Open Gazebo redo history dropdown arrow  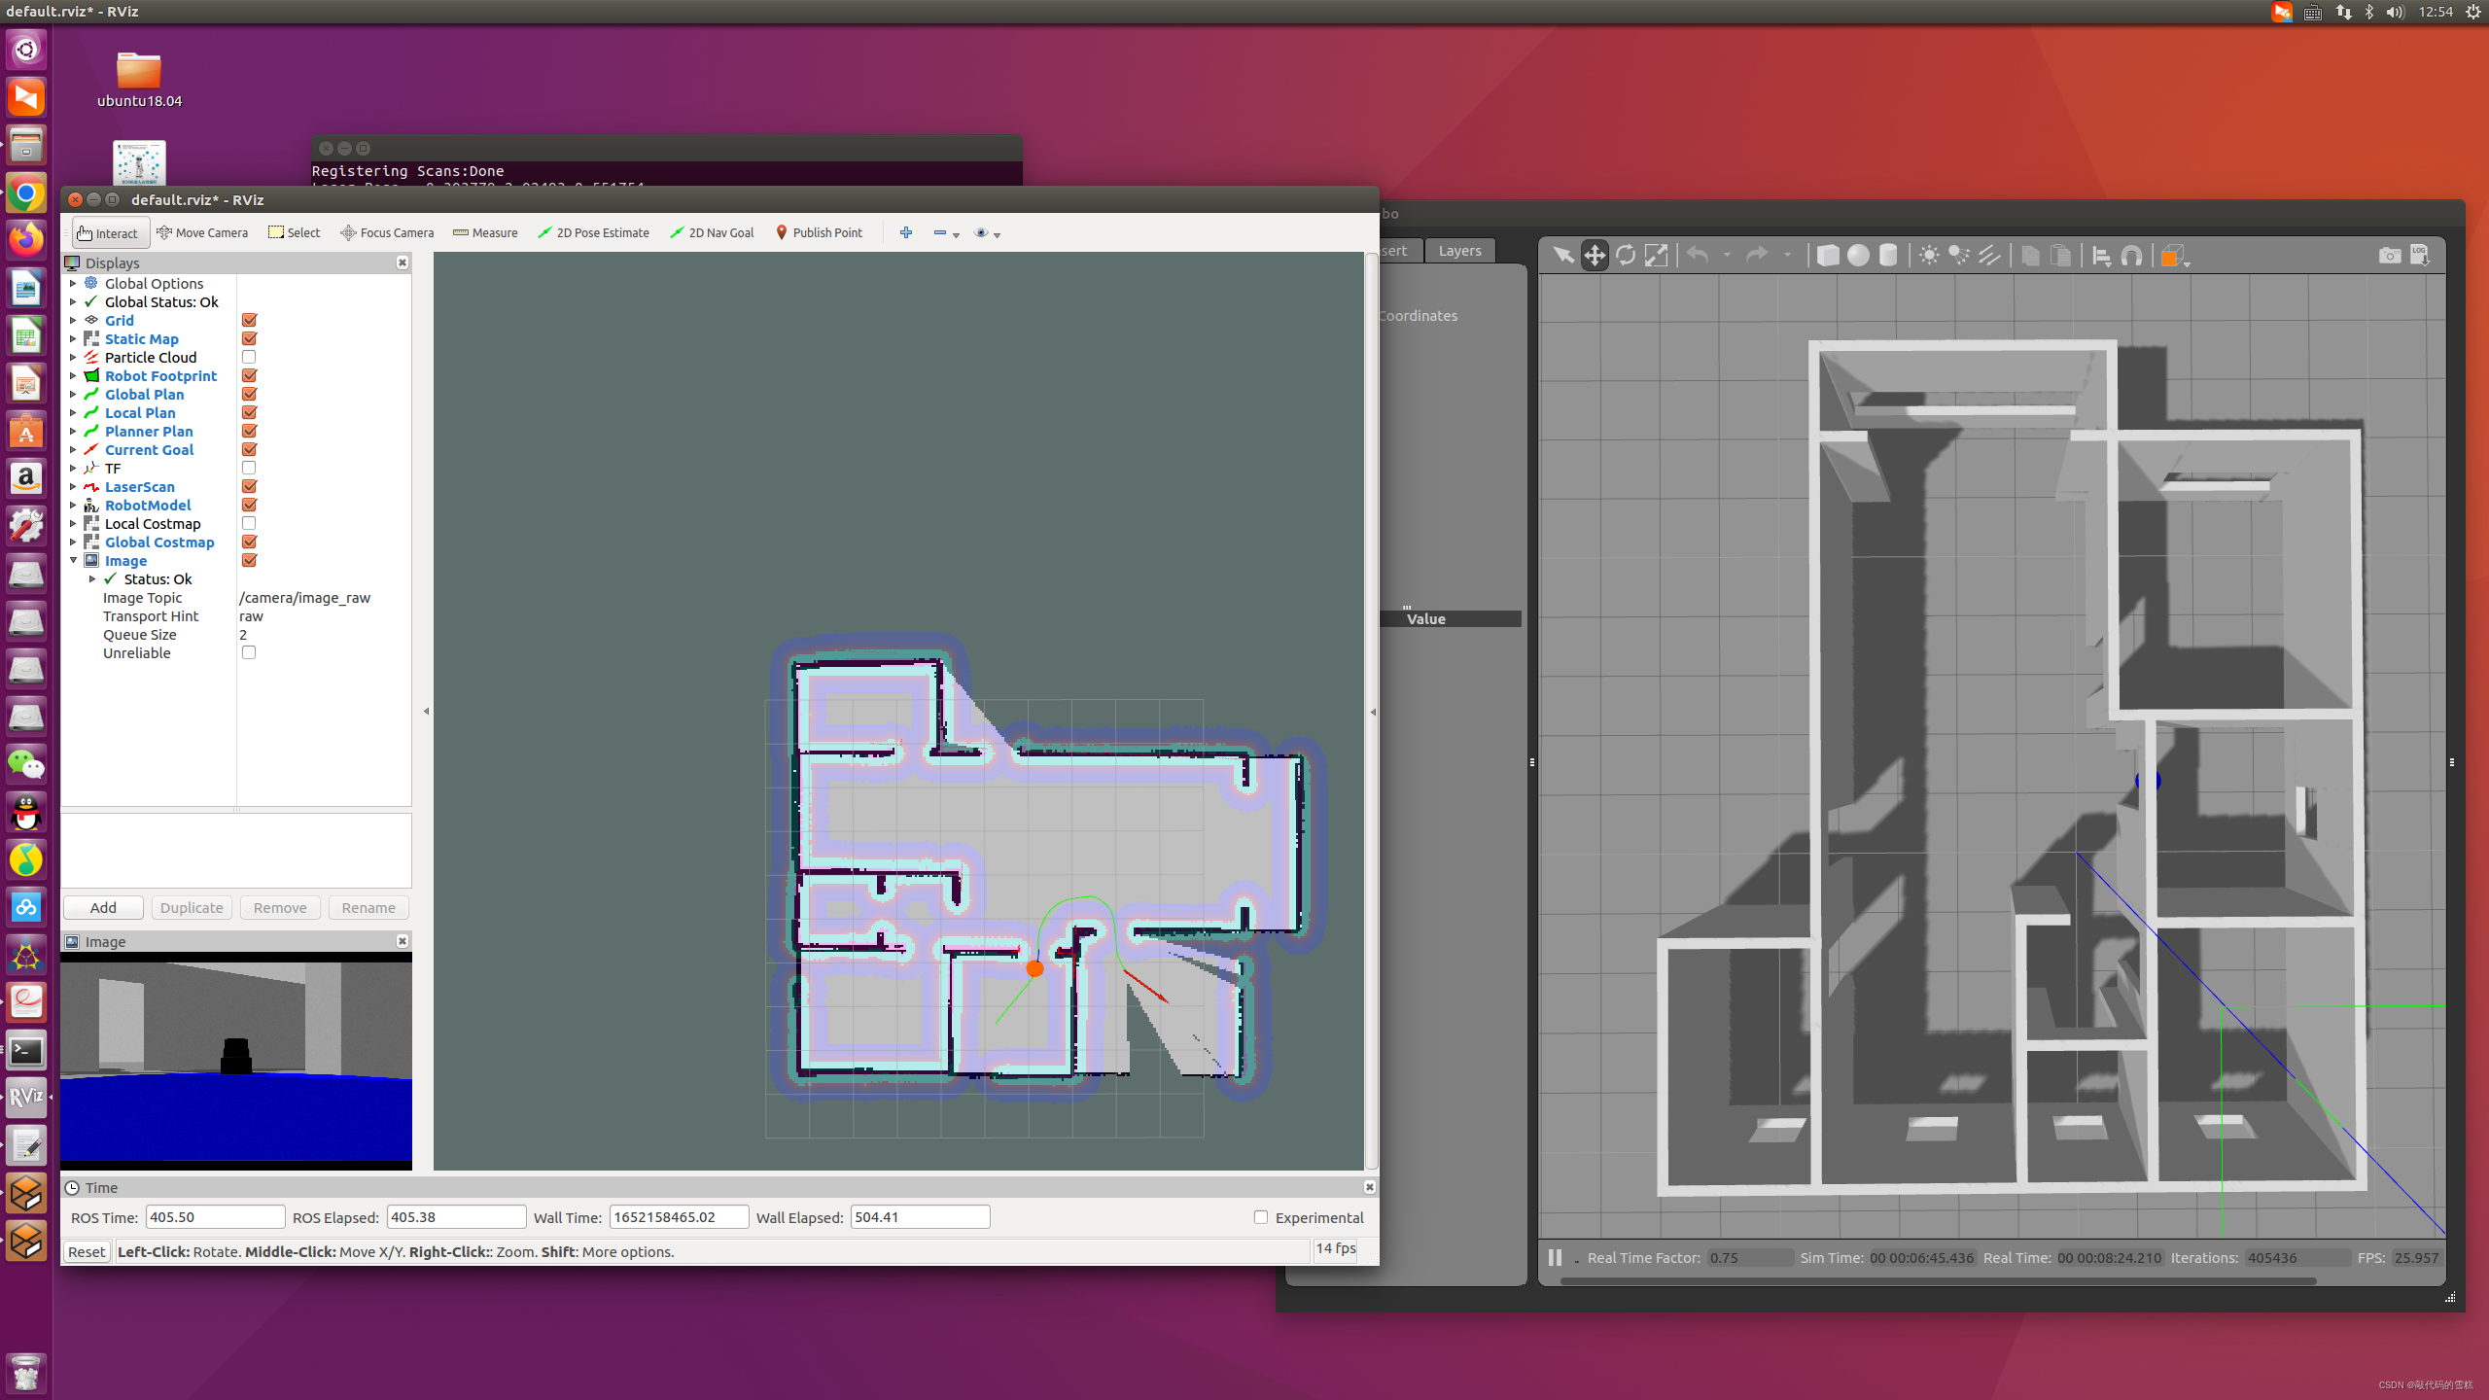(x=1787, y=255)
